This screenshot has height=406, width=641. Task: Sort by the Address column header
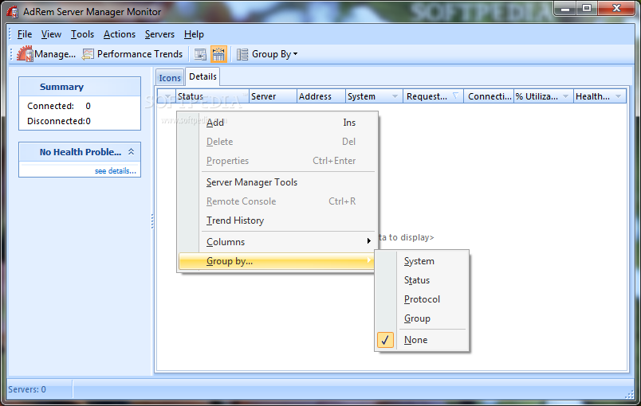[x=321, y=96]
